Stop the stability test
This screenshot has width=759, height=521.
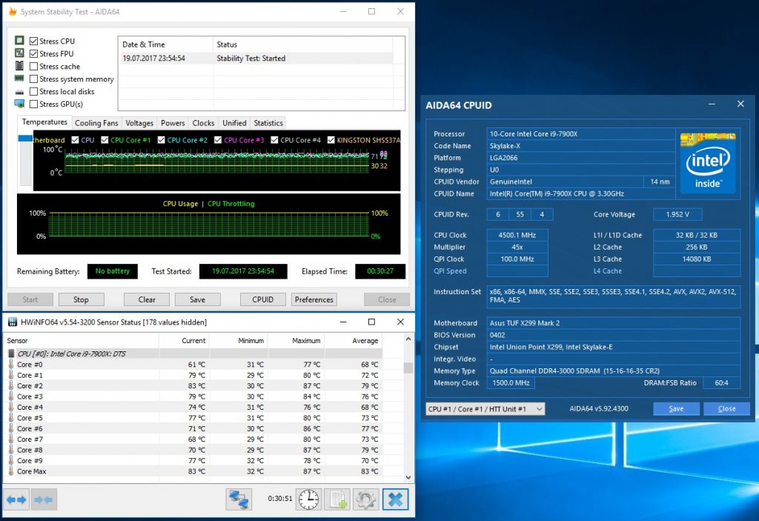(81, 299)
